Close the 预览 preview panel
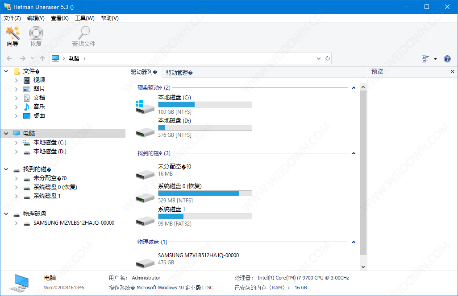Image resolution: width=458 pixels, height=296 pixels. (453, 71)
